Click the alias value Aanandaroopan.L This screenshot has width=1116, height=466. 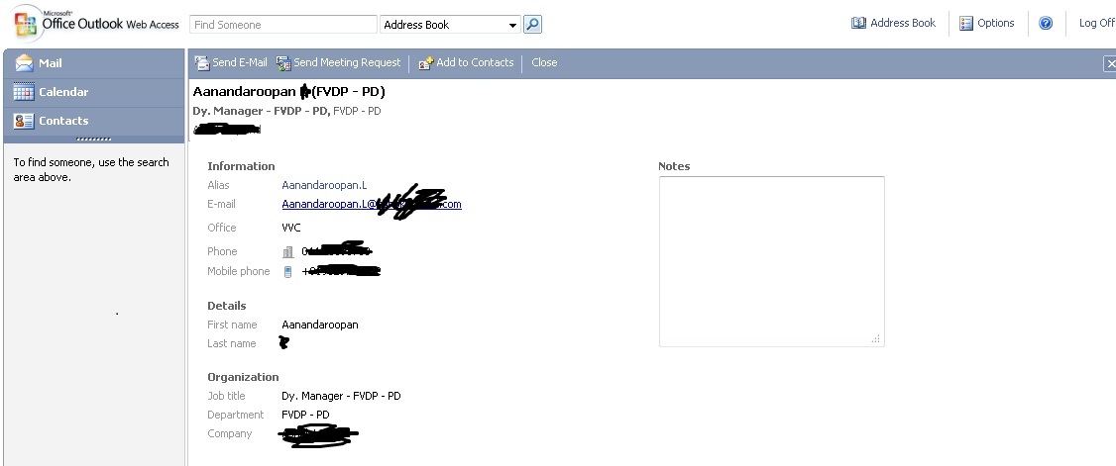pos(324,185)
